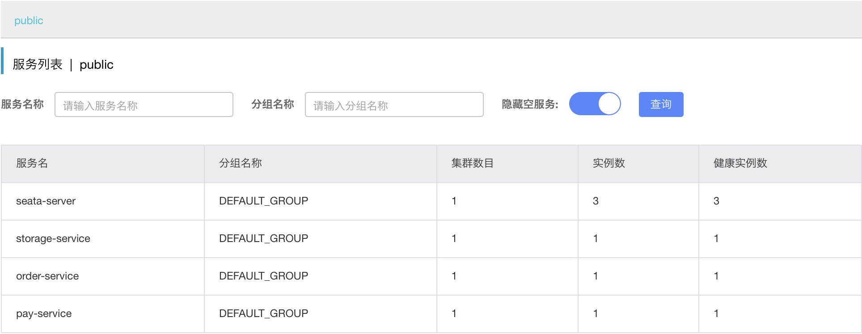Select the storage-service service name

click(53, 239)
